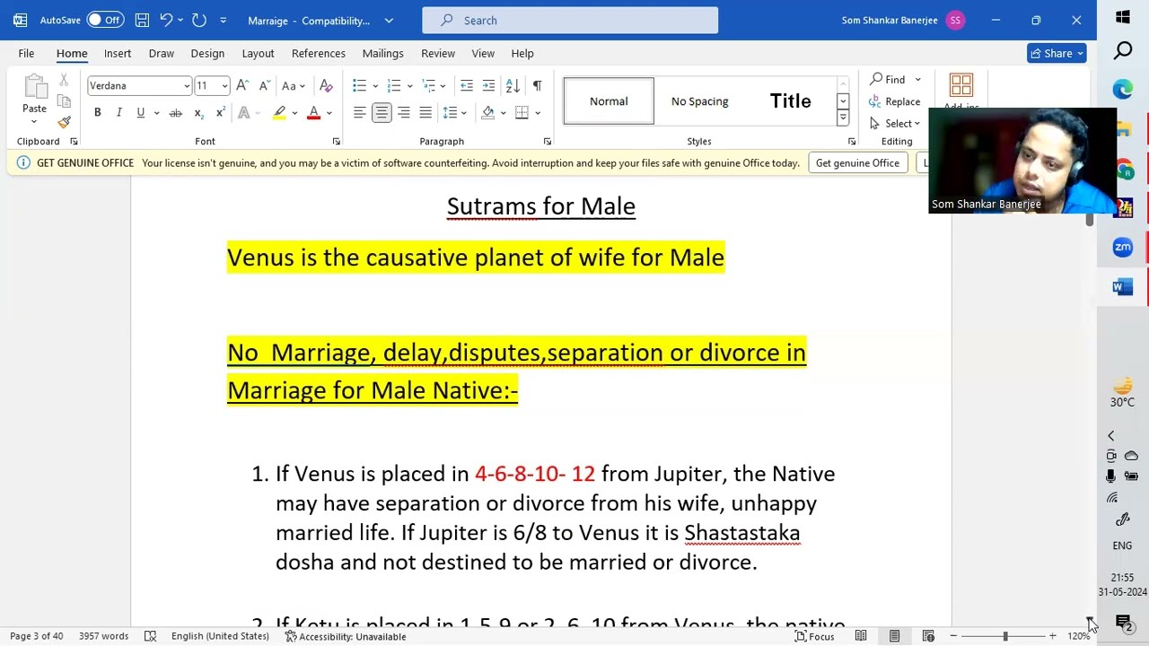
Task: Decrease the paragraph indent
Action: 467,85
